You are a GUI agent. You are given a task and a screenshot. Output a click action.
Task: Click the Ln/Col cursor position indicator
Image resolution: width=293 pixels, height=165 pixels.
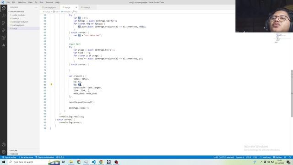223,157
